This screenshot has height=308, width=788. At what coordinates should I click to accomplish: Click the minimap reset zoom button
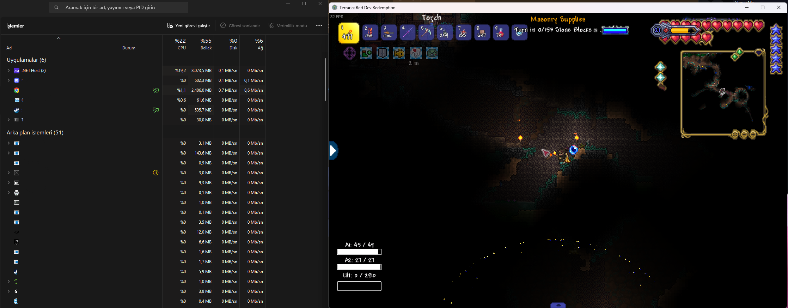point(735,134)
